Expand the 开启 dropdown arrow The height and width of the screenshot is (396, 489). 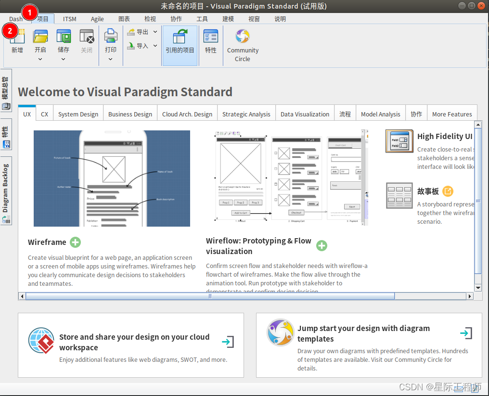40,59
